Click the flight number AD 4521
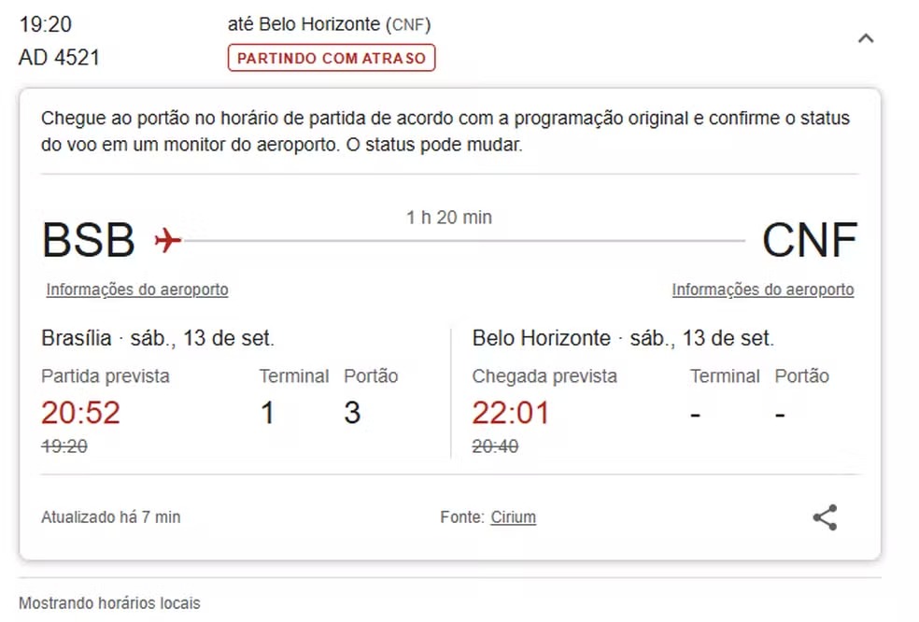 [x=59, y=58]
